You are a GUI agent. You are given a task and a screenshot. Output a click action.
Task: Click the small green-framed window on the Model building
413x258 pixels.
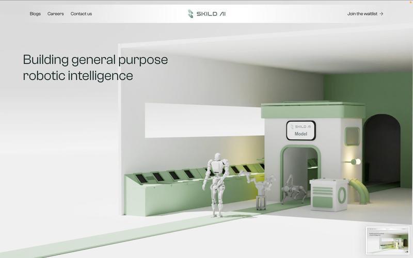pyautogui.click(x=352, y=136)
